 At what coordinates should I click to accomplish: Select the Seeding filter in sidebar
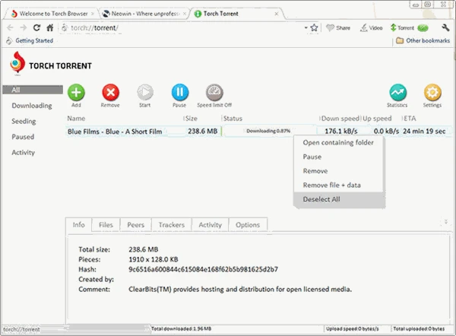click(24, 122)
